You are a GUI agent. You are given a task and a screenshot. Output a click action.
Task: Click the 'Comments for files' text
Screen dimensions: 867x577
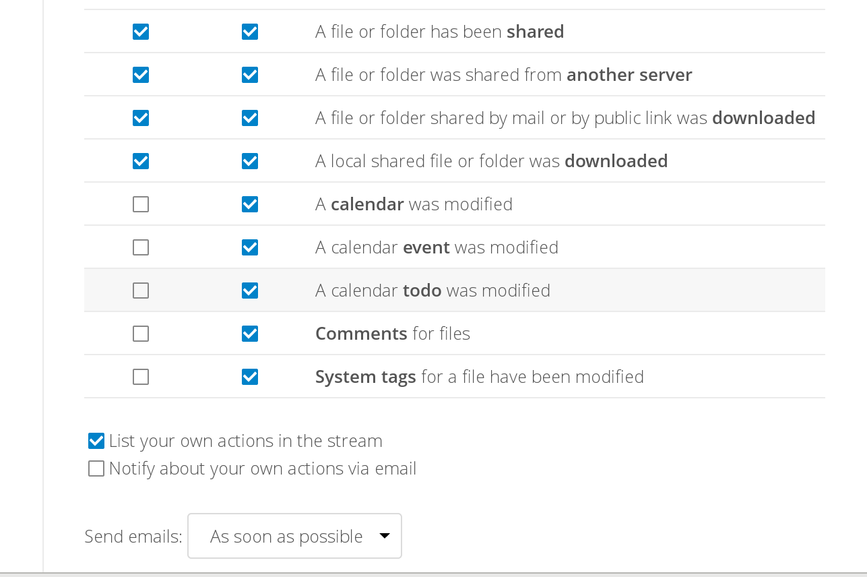pos(393,334)
